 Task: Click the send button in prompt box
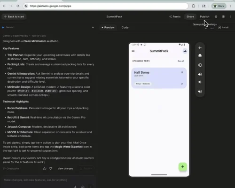click(90, 187)
